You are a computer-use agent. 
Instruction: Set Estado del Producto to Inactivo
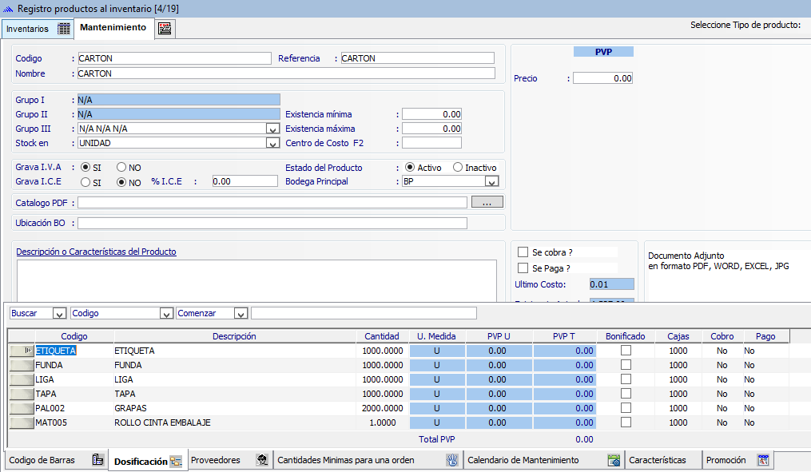(x=458, y=168)
